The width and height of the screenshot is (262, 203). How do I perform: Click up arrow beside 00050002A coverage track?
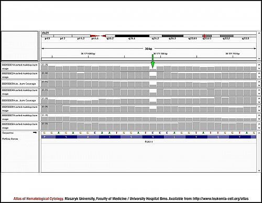coord(259,73)
